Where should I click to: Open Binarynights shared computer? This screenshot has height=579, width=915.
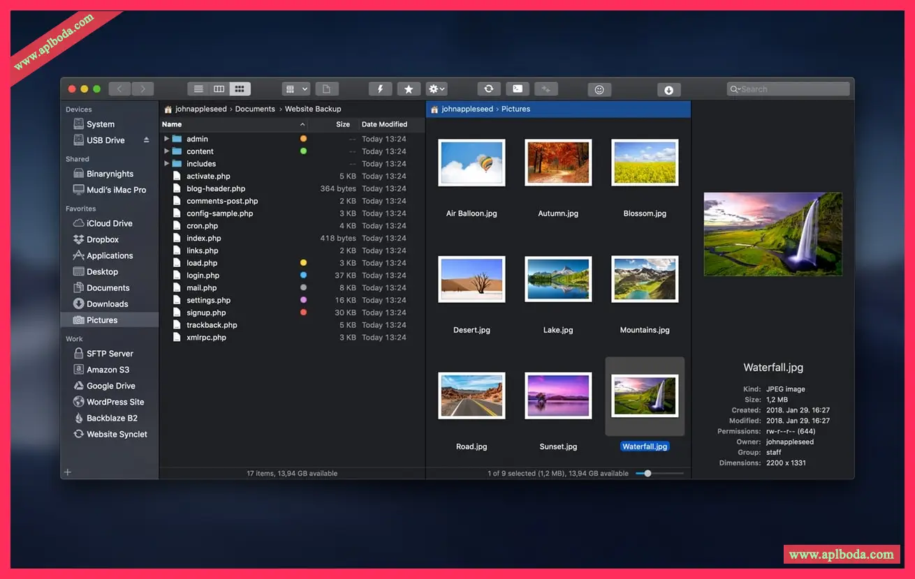pos(110,174)
